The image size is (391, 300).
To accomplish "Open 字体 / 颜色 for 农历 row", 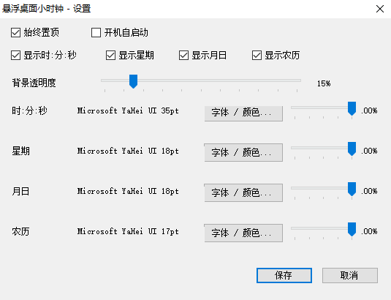I will pyautogui.click(x=243, y=233).
